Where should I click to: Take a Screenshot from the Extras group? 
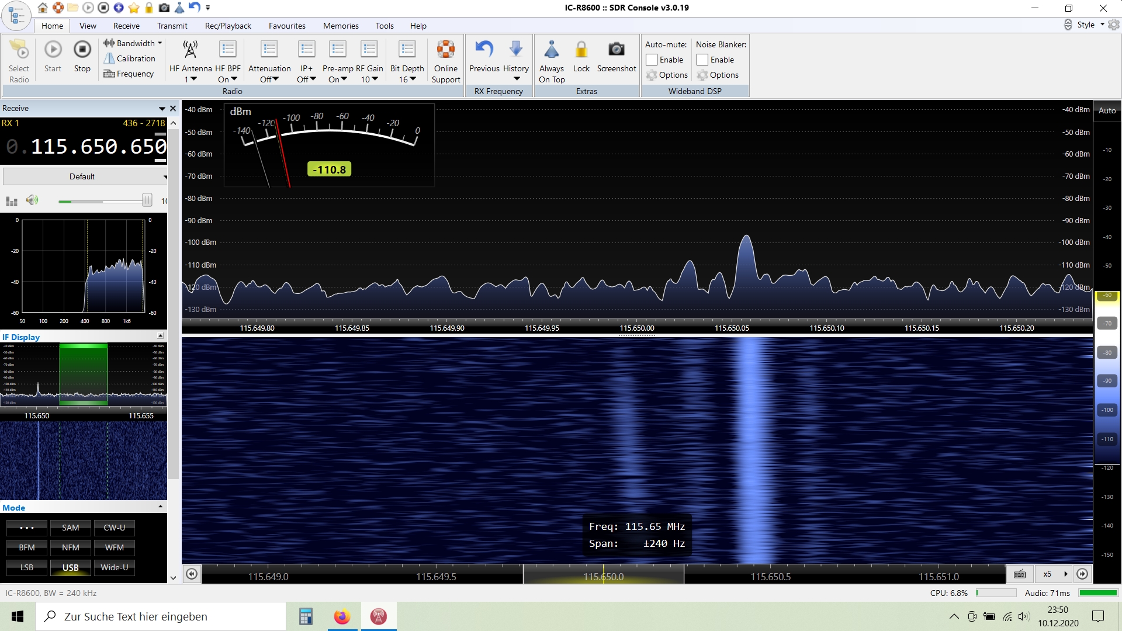617,57
